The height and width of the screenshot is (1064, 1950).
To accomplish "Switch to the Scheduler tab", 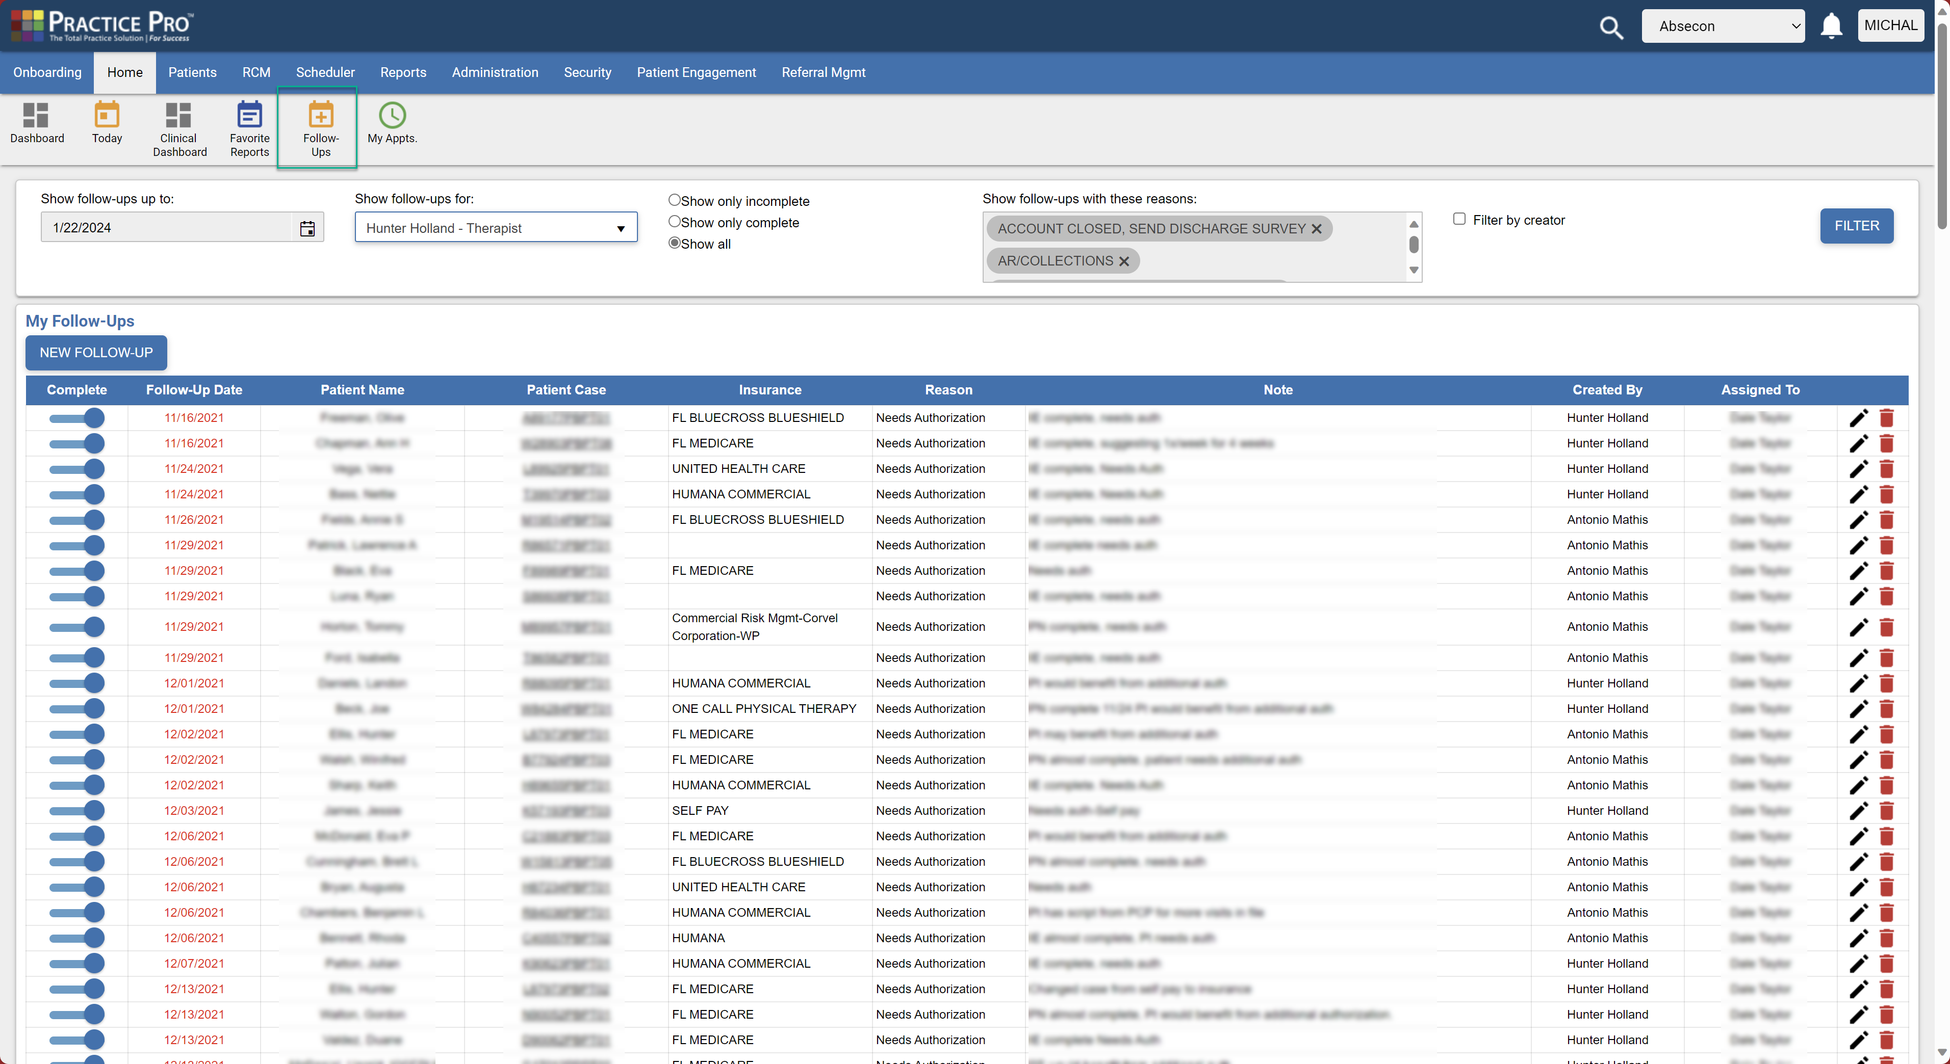I will [325, 72].
